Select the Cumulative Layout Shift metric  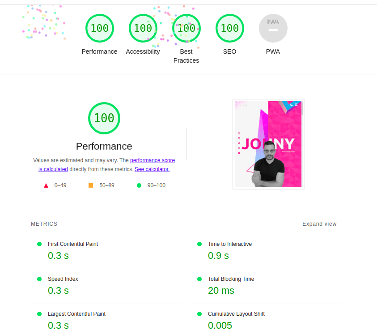tap(236, 314)
